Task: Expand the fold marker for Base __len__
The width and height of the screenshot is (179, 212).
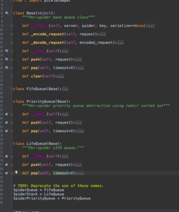Action: click(12, 51)
